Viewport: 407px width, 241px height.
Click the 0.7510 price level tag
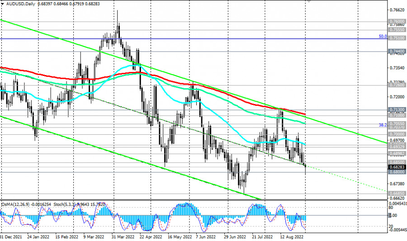(x=396, y=39)
